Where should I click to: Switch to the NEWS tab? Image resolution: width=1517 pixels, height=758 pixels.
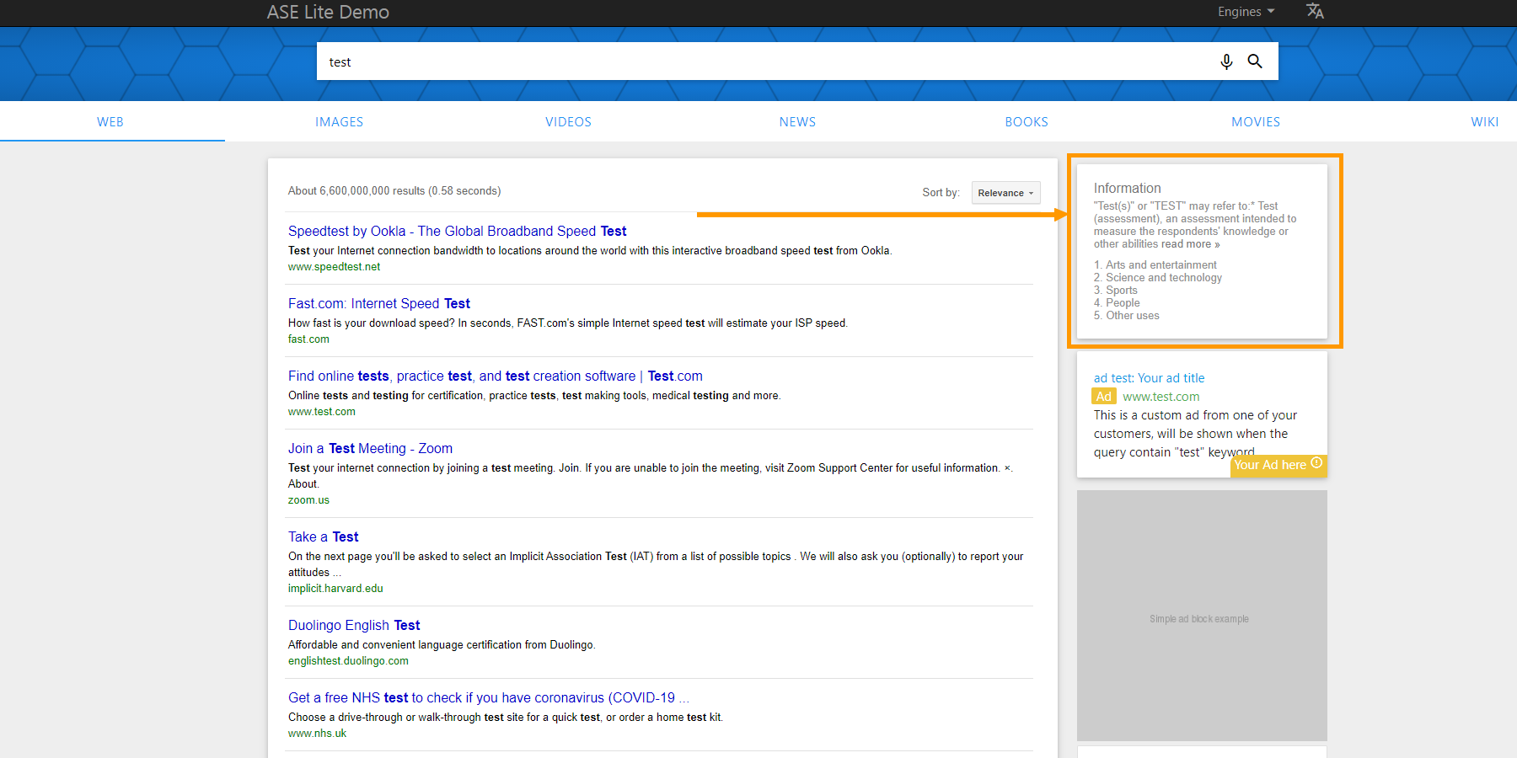click(798, 122)
